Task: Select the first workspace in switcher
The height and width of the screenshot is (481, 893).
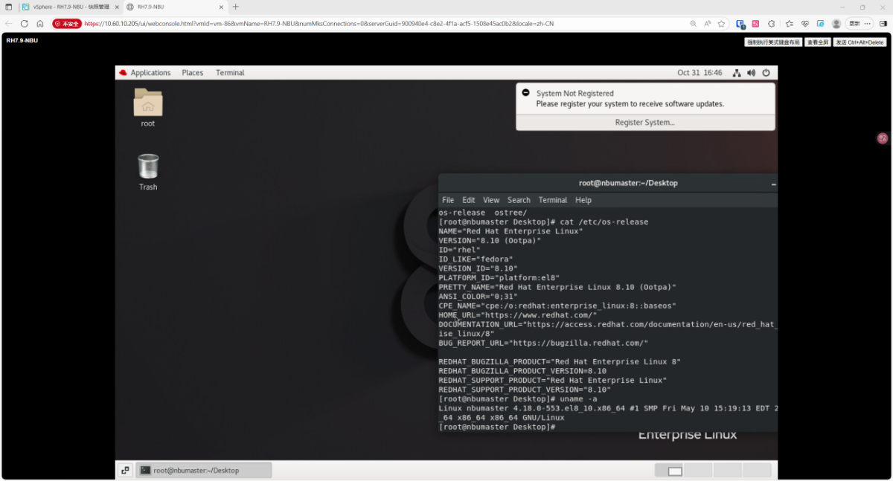Action: pos(670,470)
